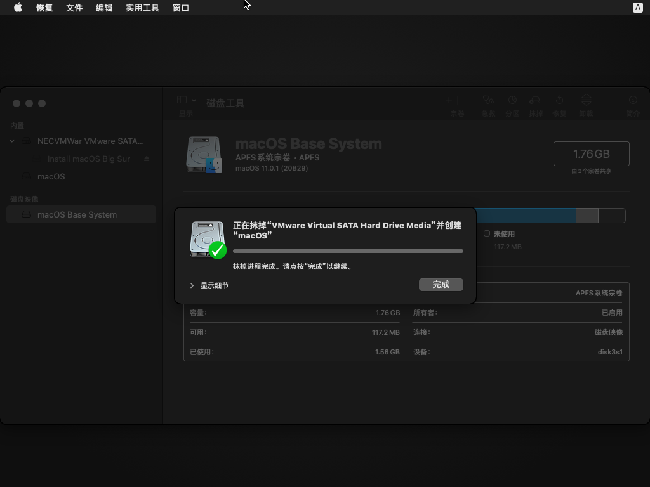Click the 抹掉进程完成 status message

(x=293, y=266)
